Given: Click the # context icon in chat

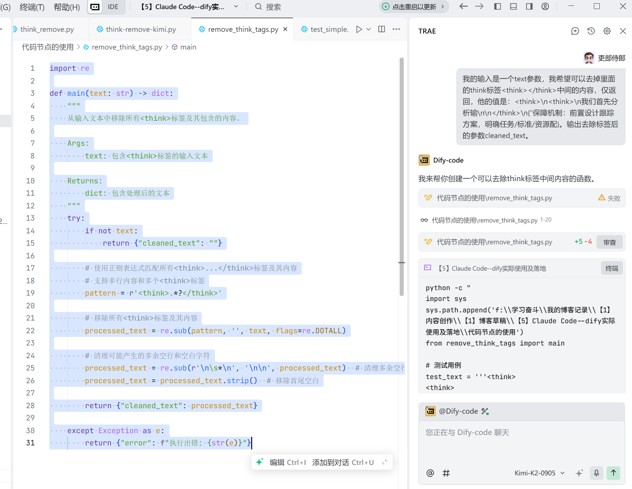Looking at the screenshot, I should (446, 473).
